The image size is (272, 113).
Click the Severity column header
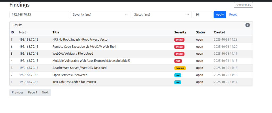point(180,32)
